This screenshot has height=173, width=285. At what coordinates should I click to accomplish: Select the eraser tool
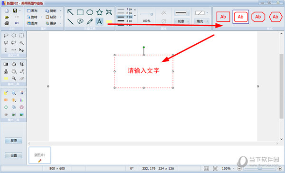click(x=21, y=78)
